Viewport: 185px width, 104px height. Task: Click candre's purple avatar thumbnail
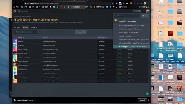point(15,41)
